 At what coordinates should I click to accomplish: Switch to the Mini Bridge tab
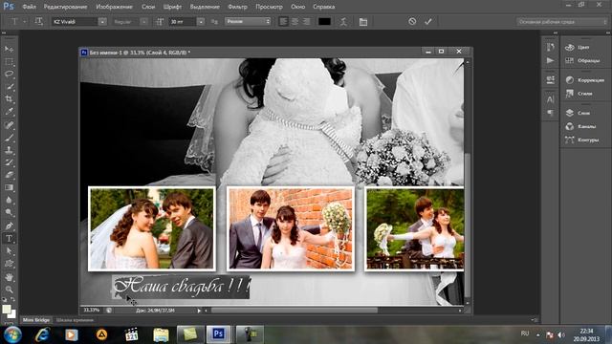coord(36,320)
